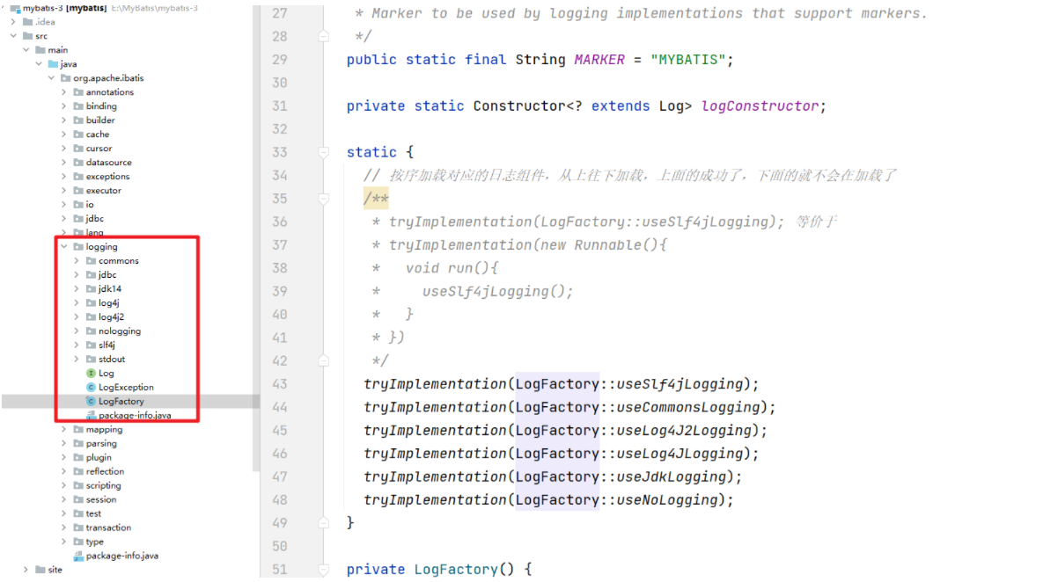Select the reflection package
Viewport: 1043px width, 582px height.
[x=105, y=472]
